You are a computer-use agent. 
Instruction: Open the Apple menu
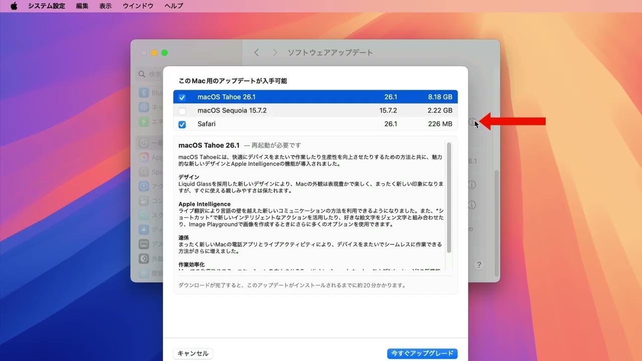pos(14,6)
